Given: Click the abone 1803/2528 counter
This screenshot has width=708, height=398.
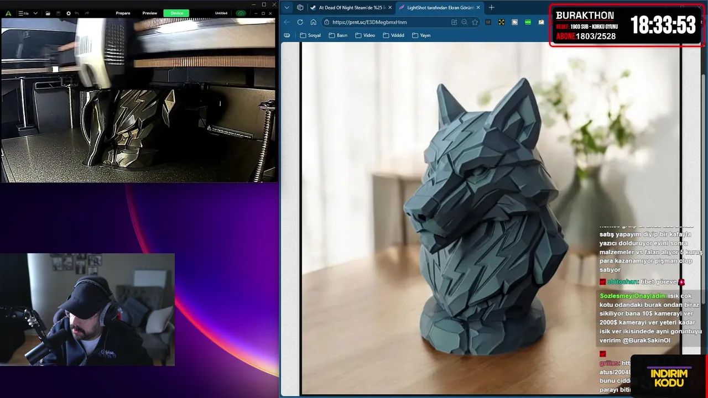Looking at the screenshot, I should [x=586, y=36].
